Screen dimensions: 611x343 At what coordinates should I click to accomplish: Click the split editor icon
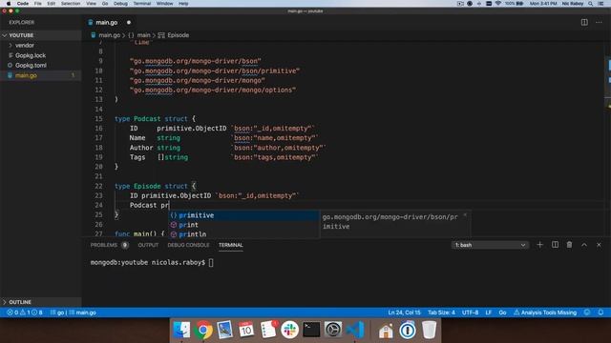(x=584, y=23)
